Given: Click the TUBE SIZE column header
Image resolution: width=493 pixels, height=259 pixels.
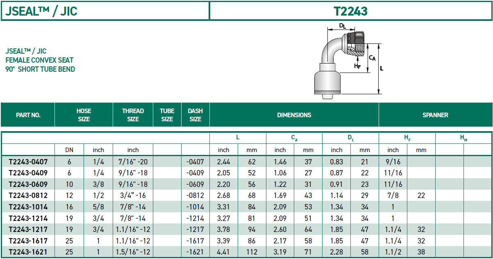Looking at the screenshot, I should tap(167, 115).
